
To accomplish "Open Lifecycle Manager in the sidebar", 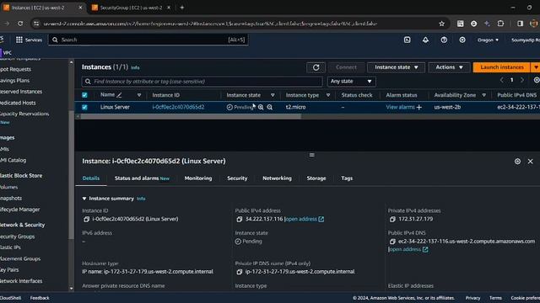I will [20, 210].
